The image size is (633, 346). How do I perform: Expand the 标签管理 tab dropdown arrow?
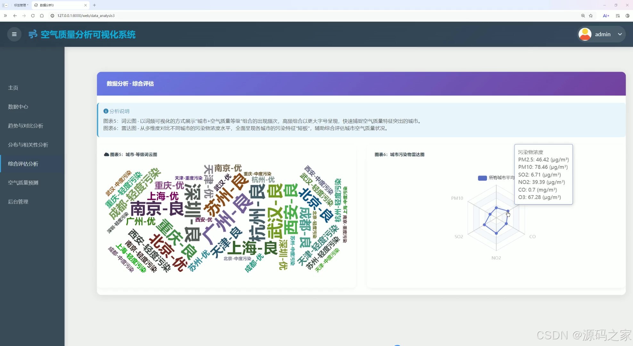(x=28, y=5)
